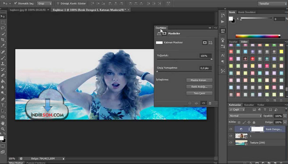The width and height of the screenshot is (288, 164).
Task: Select the Quick Selection tool
Action: point(3,34)
